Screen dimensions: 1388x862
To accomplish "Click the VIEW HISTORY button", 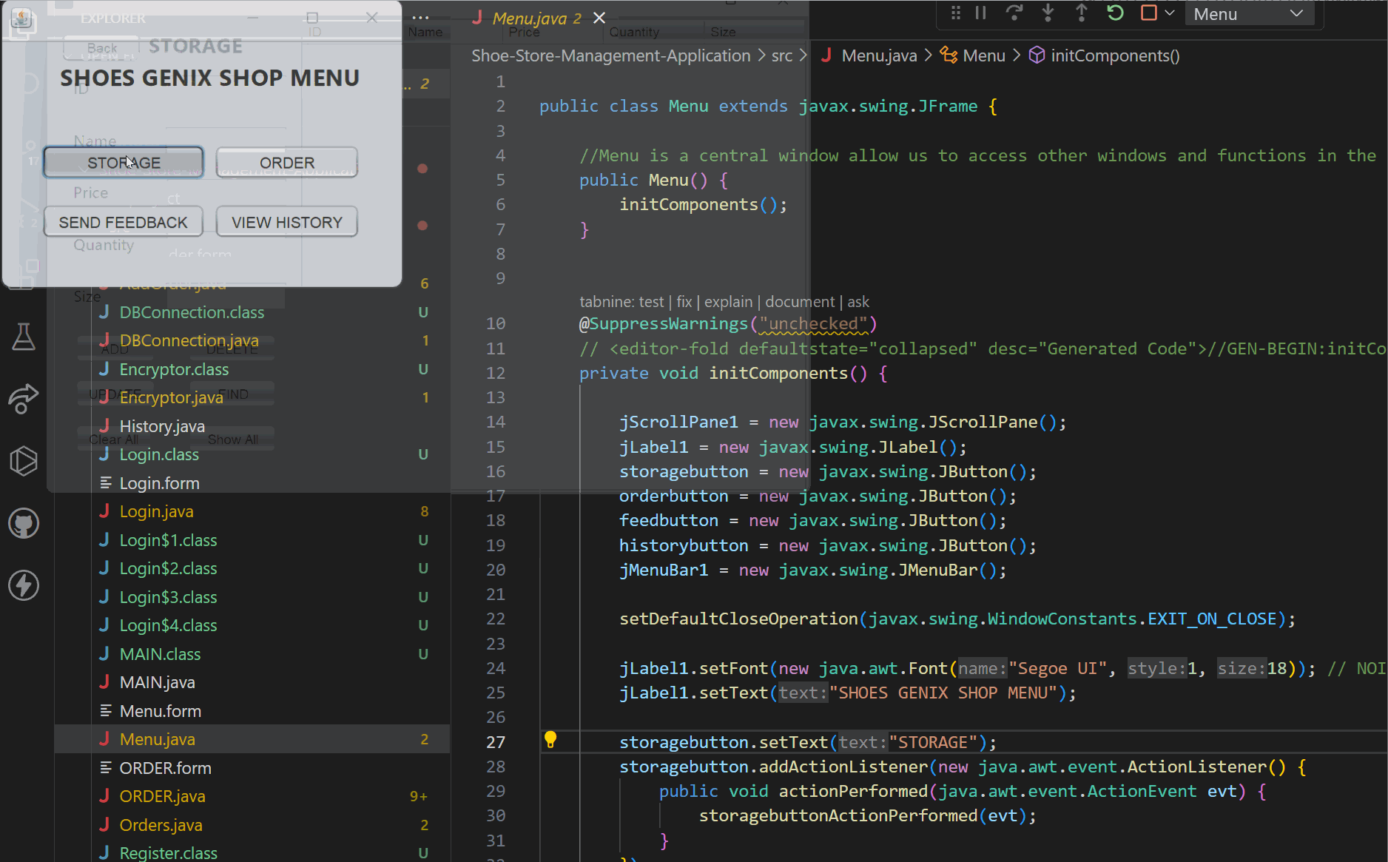I will [286, 223].
